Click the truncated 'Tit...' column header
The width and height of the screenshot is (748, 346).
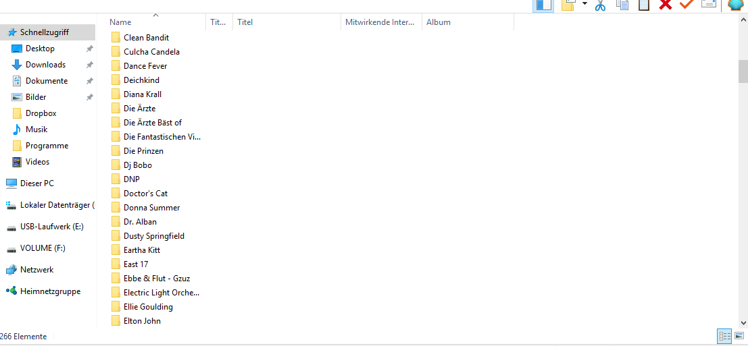tap(219, 22)
